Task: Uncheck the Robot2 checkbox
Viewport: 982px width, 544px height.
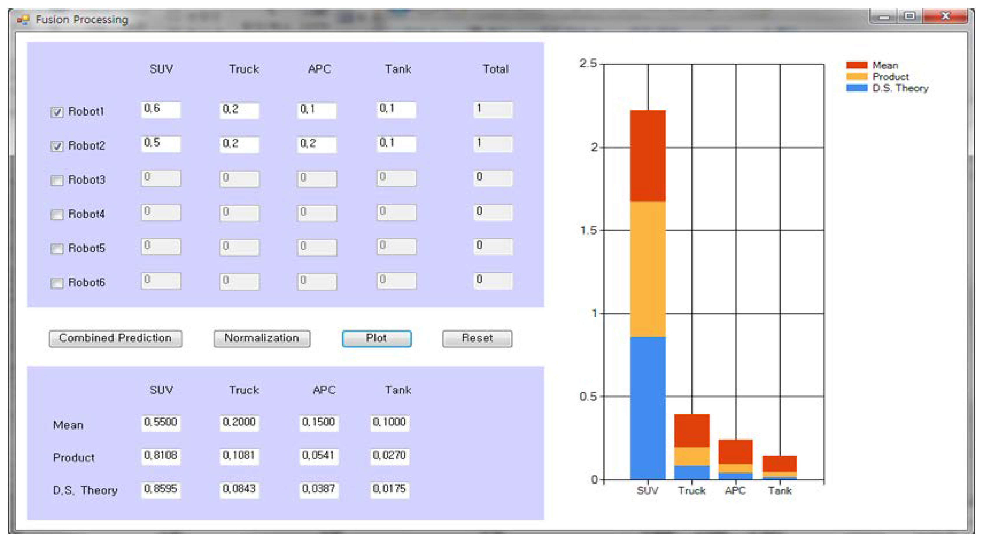Action: (x=57, y=146)
